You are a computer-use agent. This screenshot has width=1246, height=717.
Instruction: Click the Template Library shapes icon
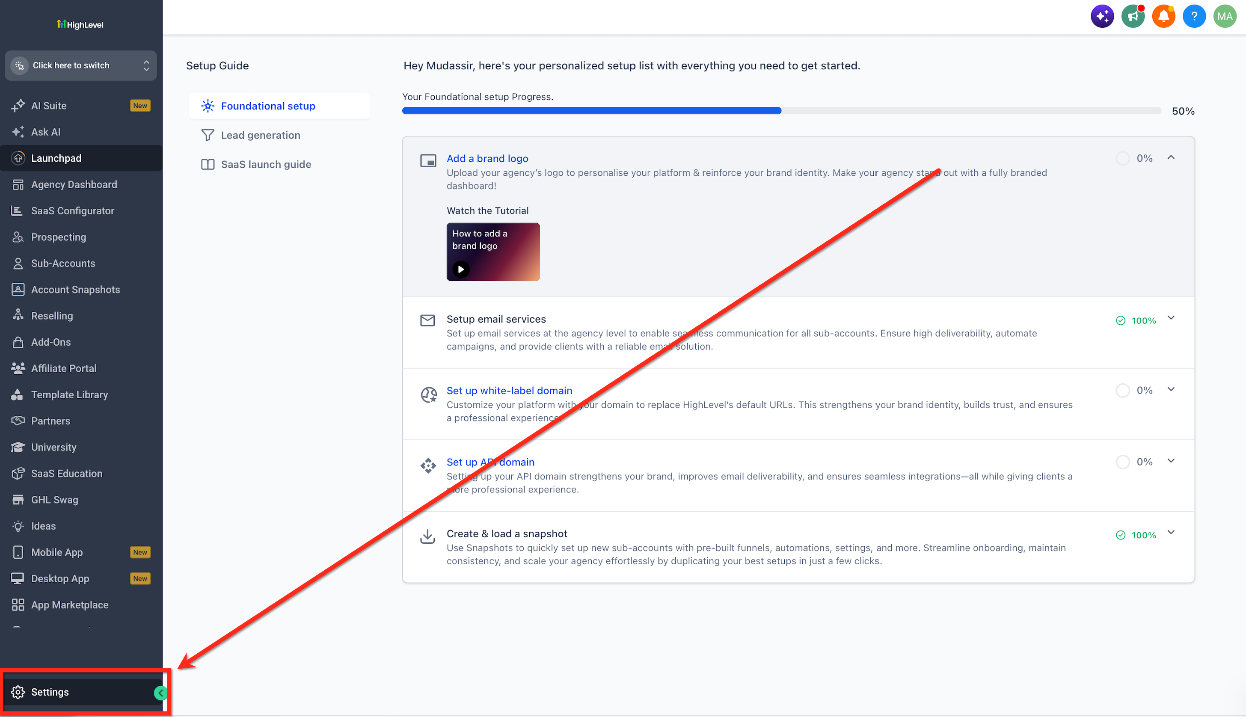pos(18,394)
